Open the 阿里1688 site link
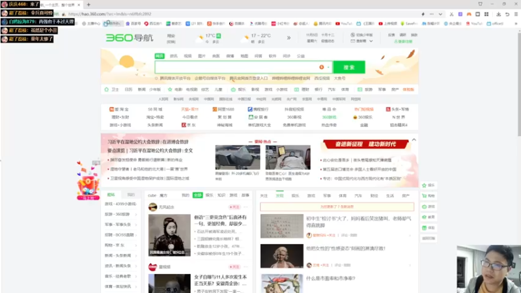This screenshot has width=521, height=293. click(x=223, y=109)
